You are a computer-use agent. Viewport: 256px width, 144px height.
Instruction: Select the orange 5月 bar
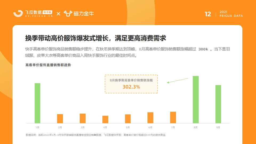[x=128, y=119]
